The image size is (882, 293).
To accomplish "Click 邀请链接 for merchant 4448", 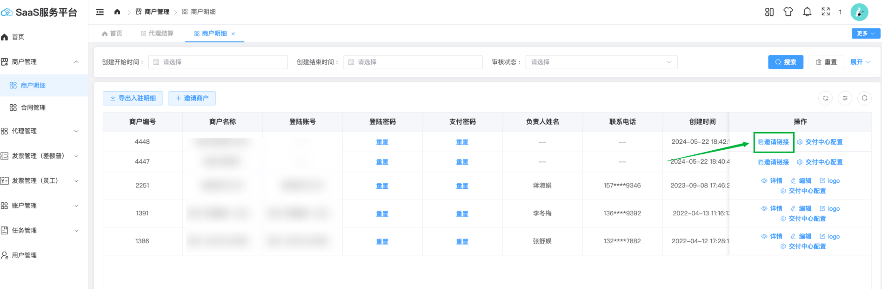I will pos(774,142).
